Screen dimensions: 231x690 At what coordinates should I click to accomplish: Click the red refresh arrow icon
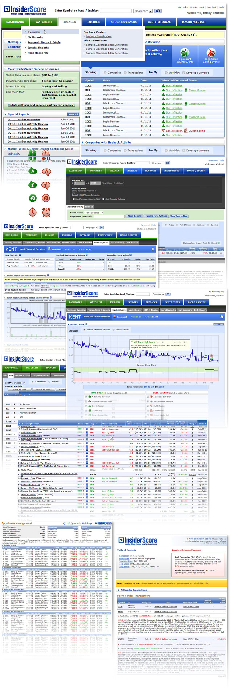click(46, 198)
